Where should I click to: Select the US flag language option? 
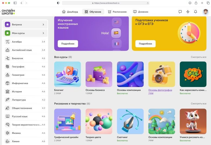tap(116, 22)
